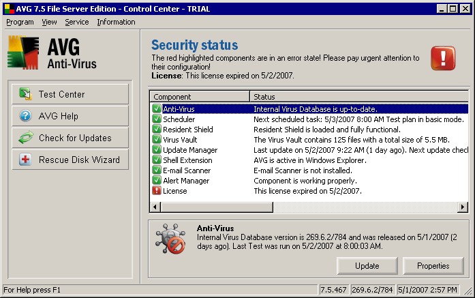Select the Anti-Virus component row
This screenshot has width=475, height=298.
309,109
